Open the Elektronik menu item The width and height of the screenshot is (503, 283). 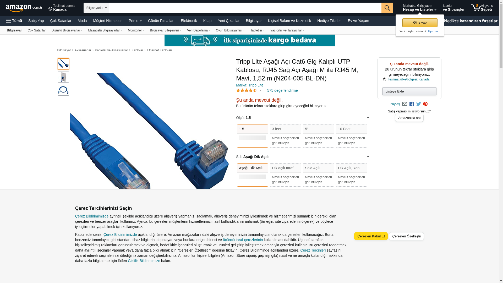point(189,21)
